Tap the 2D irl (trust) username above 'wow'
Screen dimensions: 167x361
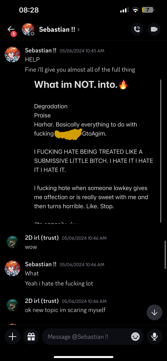(42, 238)
